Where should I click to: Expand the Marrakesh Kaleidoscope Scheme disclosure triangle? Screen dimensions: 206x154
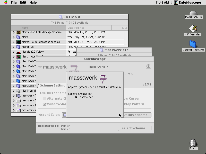[x=14, y=32]
